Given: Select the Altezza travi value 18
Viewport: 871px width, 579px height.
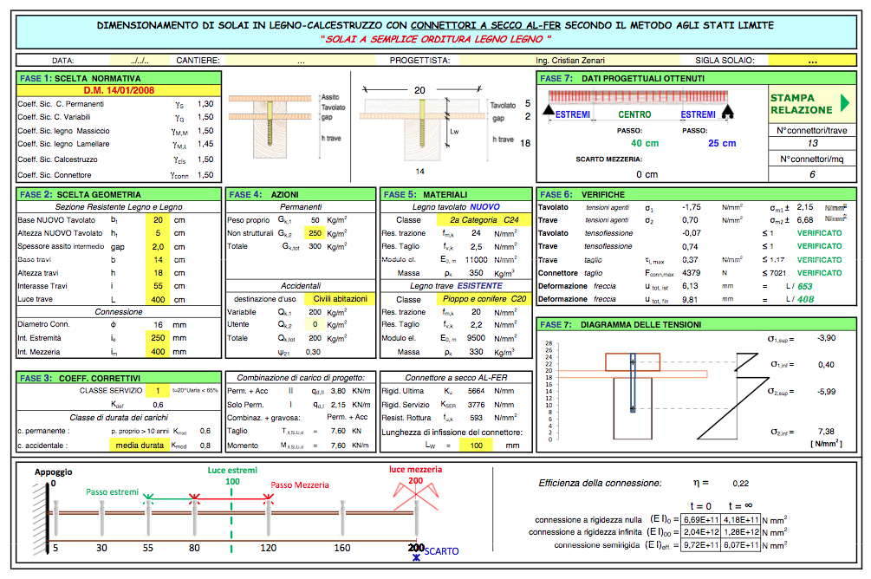Looking at the screenshot, I should [159, 273].
